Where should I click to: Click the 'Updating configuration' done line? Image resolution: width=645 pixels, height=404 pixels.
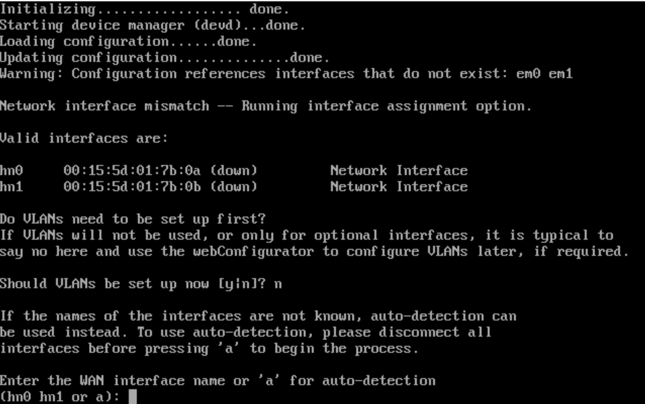click(164, 57)
